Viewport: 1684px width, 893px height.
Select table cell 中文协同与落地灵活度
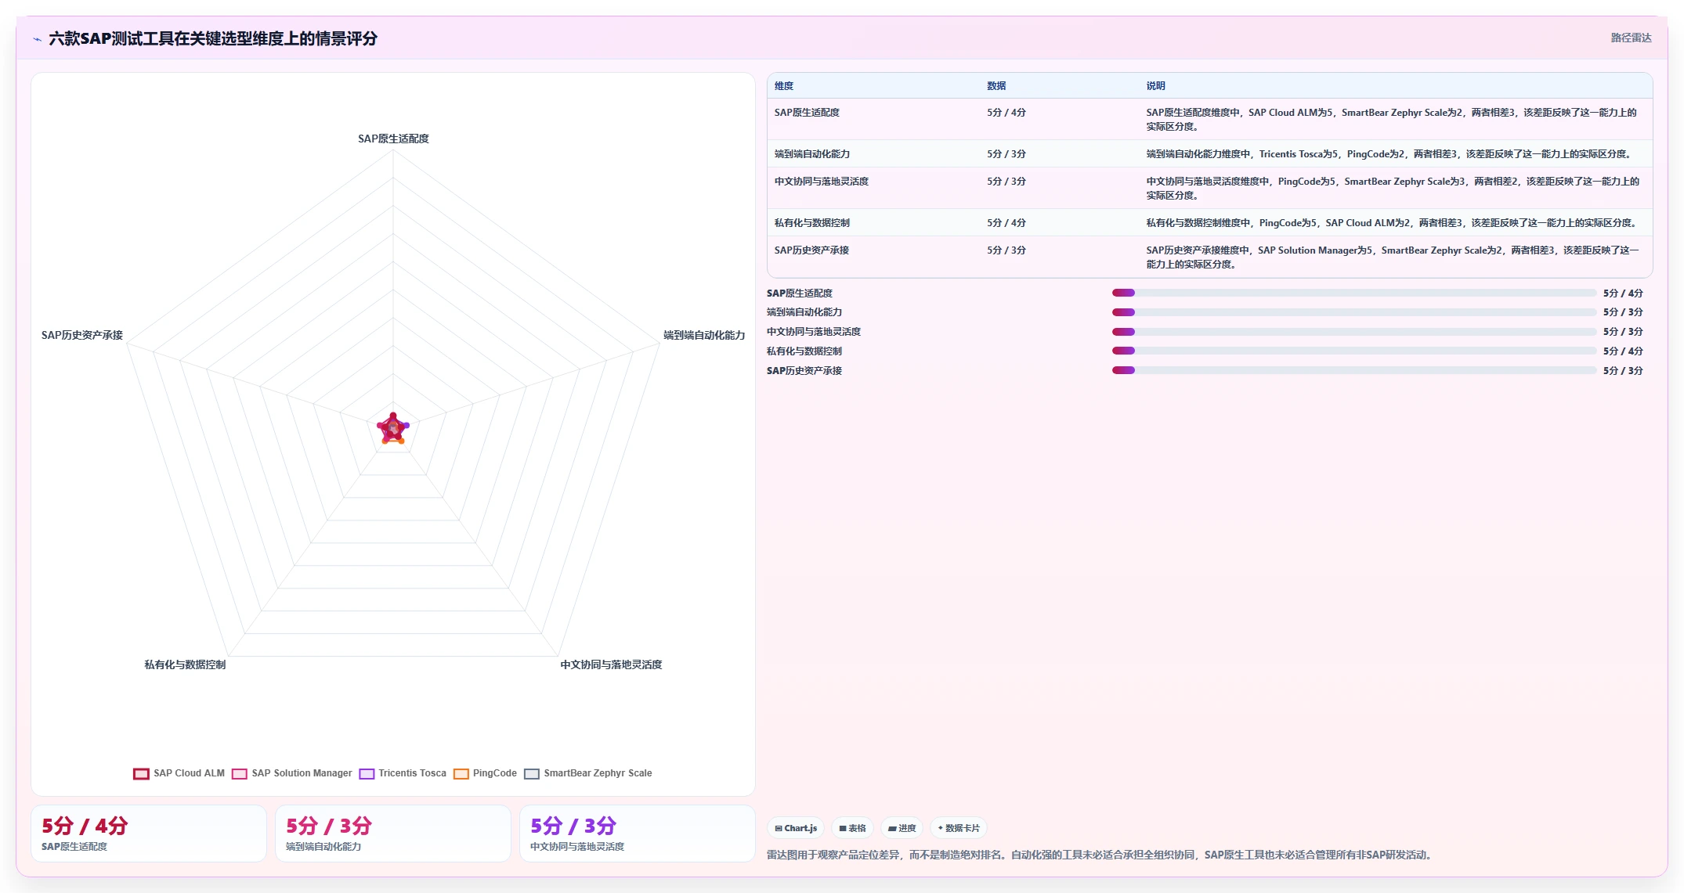pyautogui.click(x=822, y=182)
